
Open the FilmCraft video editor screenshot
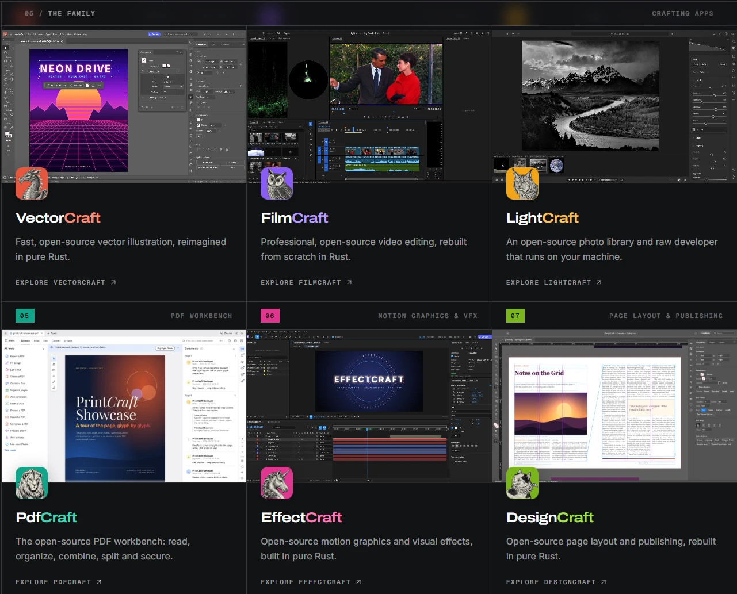pyautogui.click(x=369, y=106)
